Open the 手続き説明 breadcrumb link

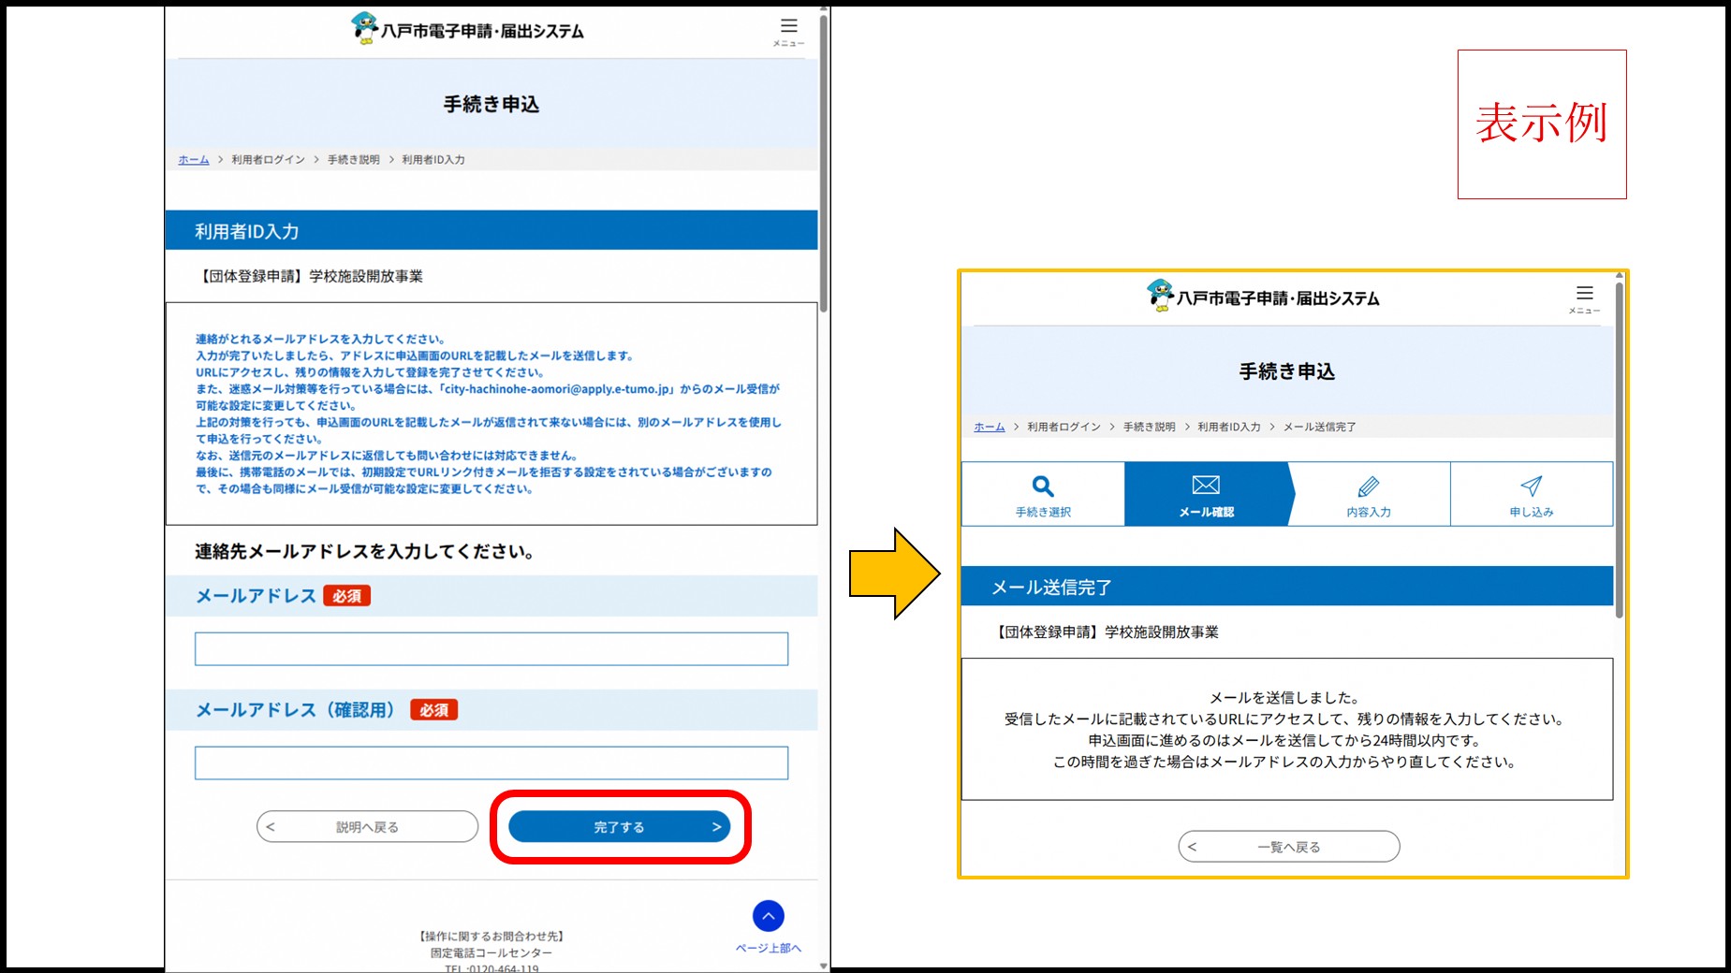(353, 159)
